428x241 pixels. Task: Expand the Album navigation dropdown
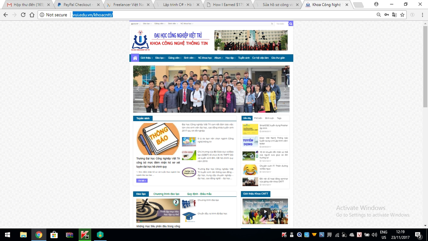[x=219, y=58]
